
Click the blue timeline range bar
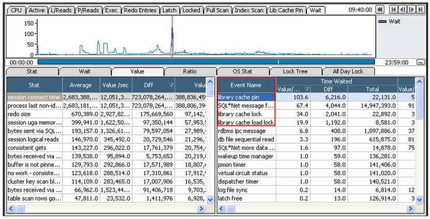pos(206,62)
